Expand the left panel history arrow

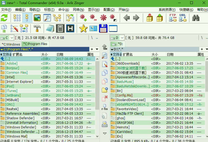pyautogui.click(x=97, y=49)
